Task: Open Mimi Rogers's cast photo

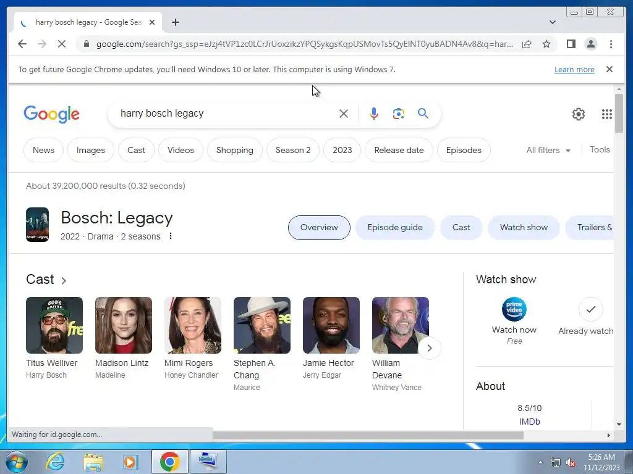Action: click(x=193, y=325)
